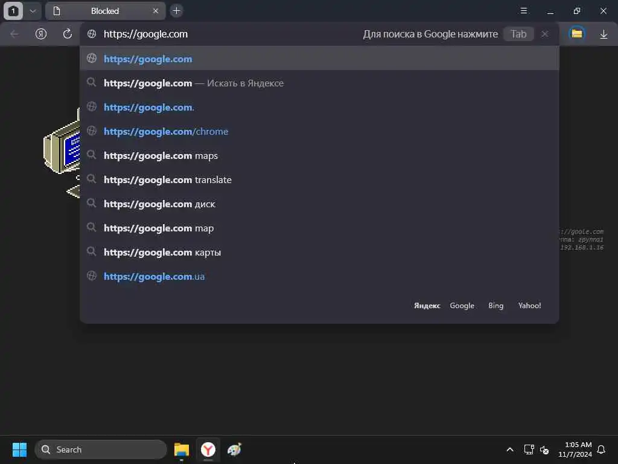Screen dimensions: 618x464
Task: Click search icon beside 'translate' suggestion
Action: point(92,179)
